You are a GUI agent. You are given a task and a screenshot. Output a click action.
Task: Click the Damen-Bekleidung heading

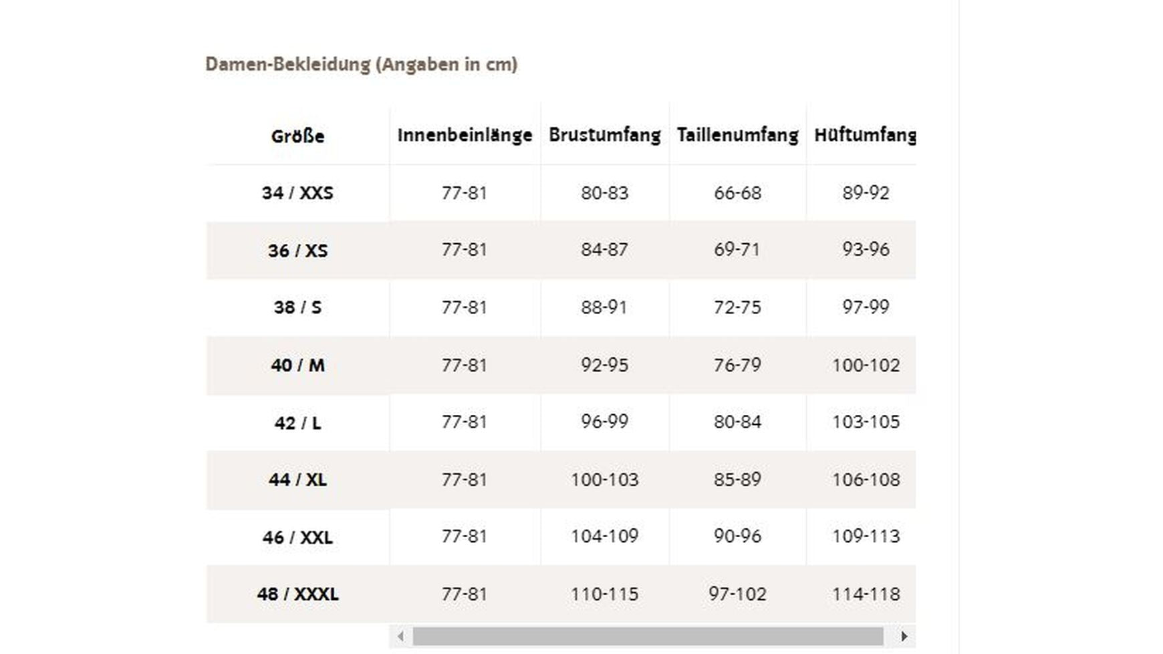click(x=361, y=65)
